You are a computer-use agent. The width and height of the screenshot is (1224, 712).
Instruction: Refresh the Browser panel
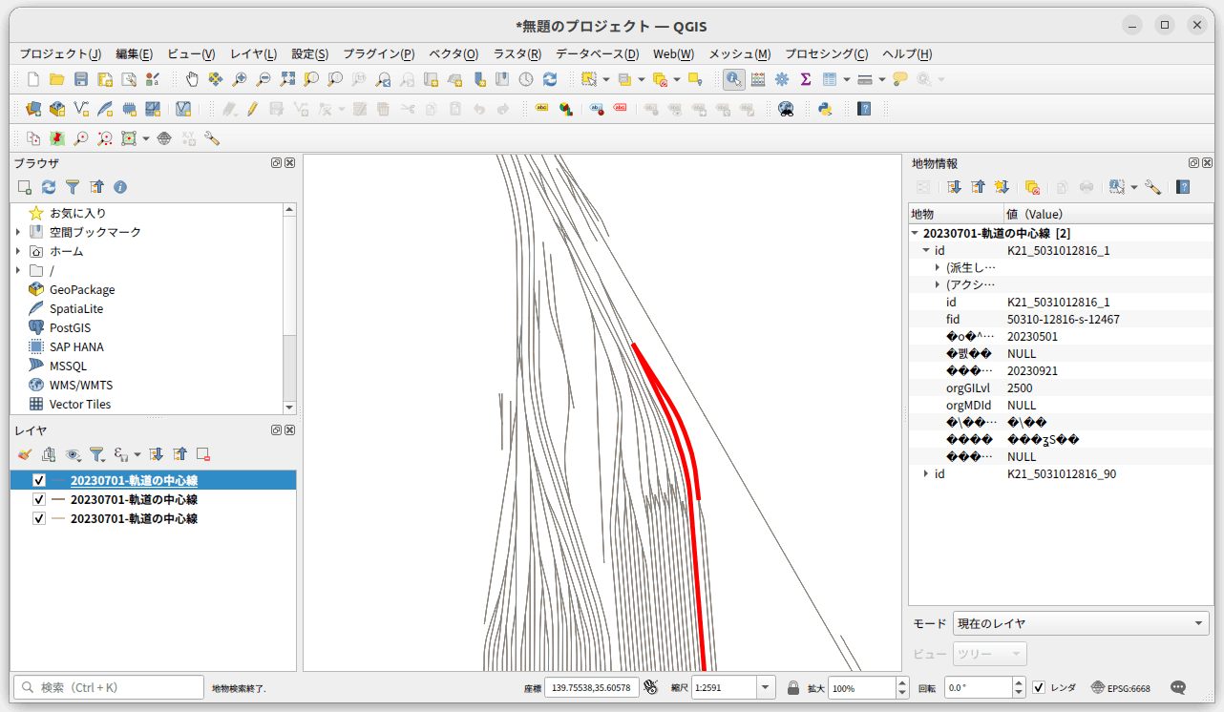(x=49, y=187)
